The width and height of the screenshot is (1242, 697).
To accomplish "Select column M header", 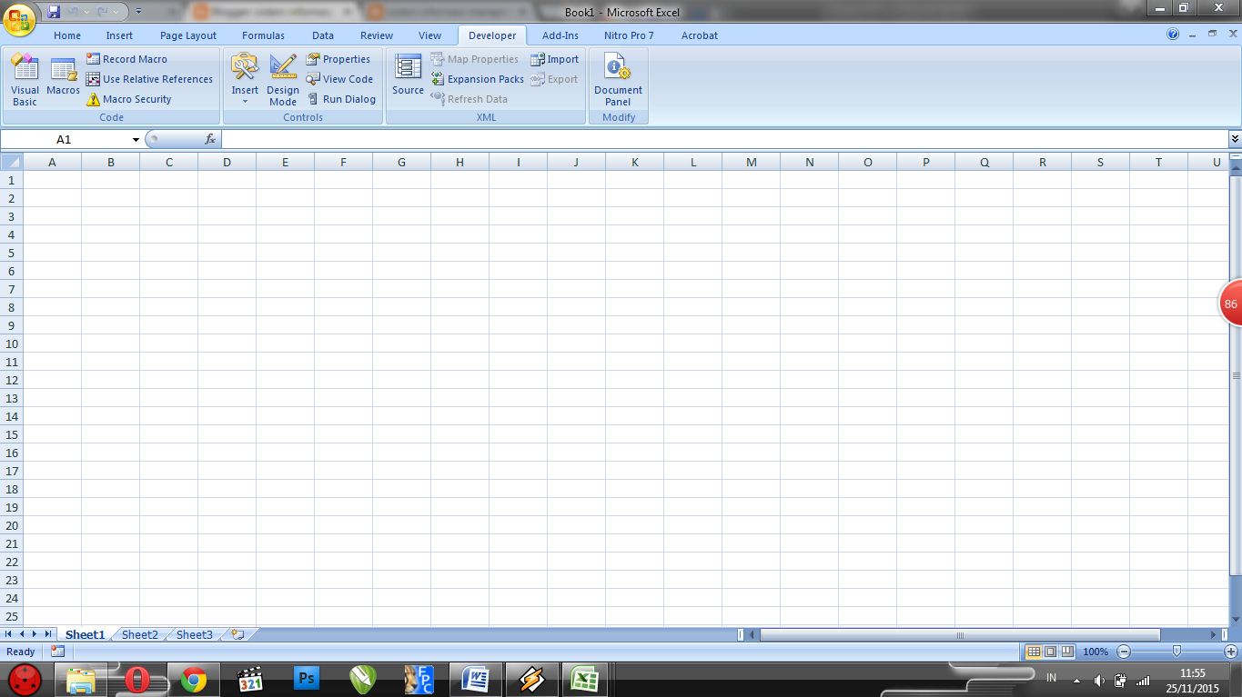I will click(x=751, y=162).
